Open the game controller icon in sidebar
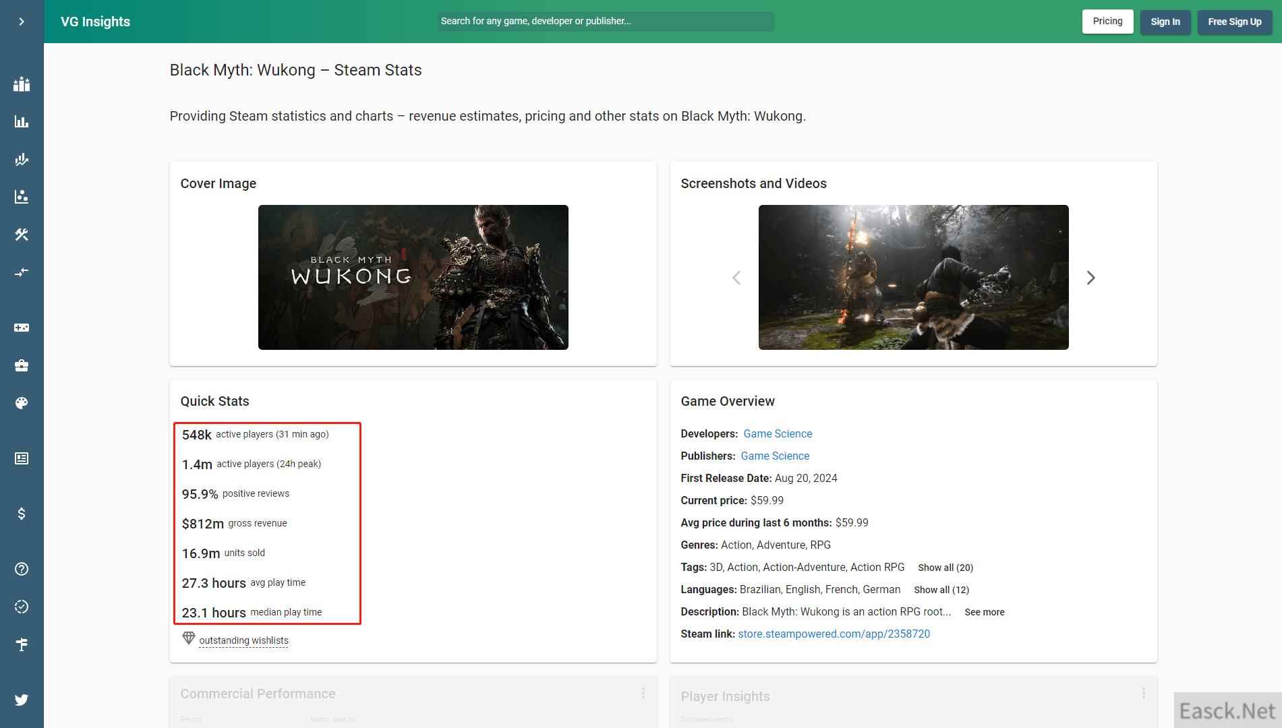Viewport: 1282px width, 728px height. coord(22,328)
